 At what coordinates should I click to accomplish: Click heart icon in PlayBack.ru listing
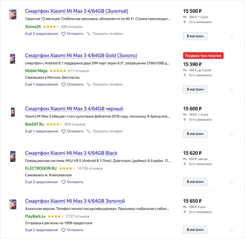(x=64, y=230)
